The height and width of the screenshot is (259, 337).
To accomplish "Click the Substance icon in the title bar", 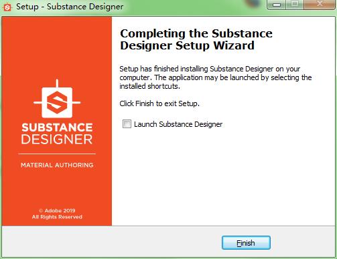I will click(7, 7).
